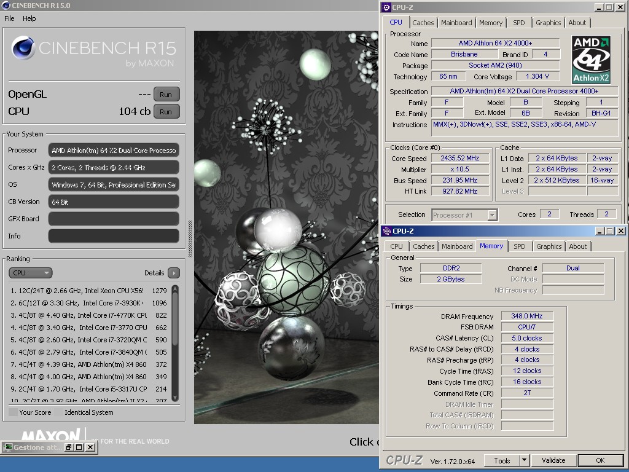This screenshot has height=472, width=629.
Task: Click the Details arrow button in Ranking
Action: 174,273
